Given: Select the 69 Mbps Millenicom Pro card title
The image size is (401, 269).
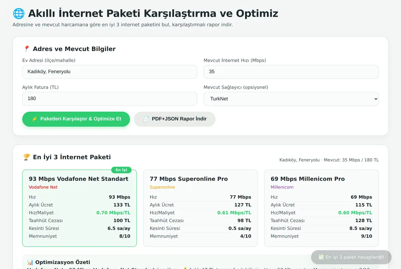Looking at the screenshot, I should 307,179.
